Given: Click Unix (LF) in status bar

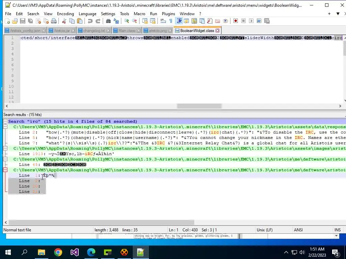Looking at the screenshot, I should [265, 230].
